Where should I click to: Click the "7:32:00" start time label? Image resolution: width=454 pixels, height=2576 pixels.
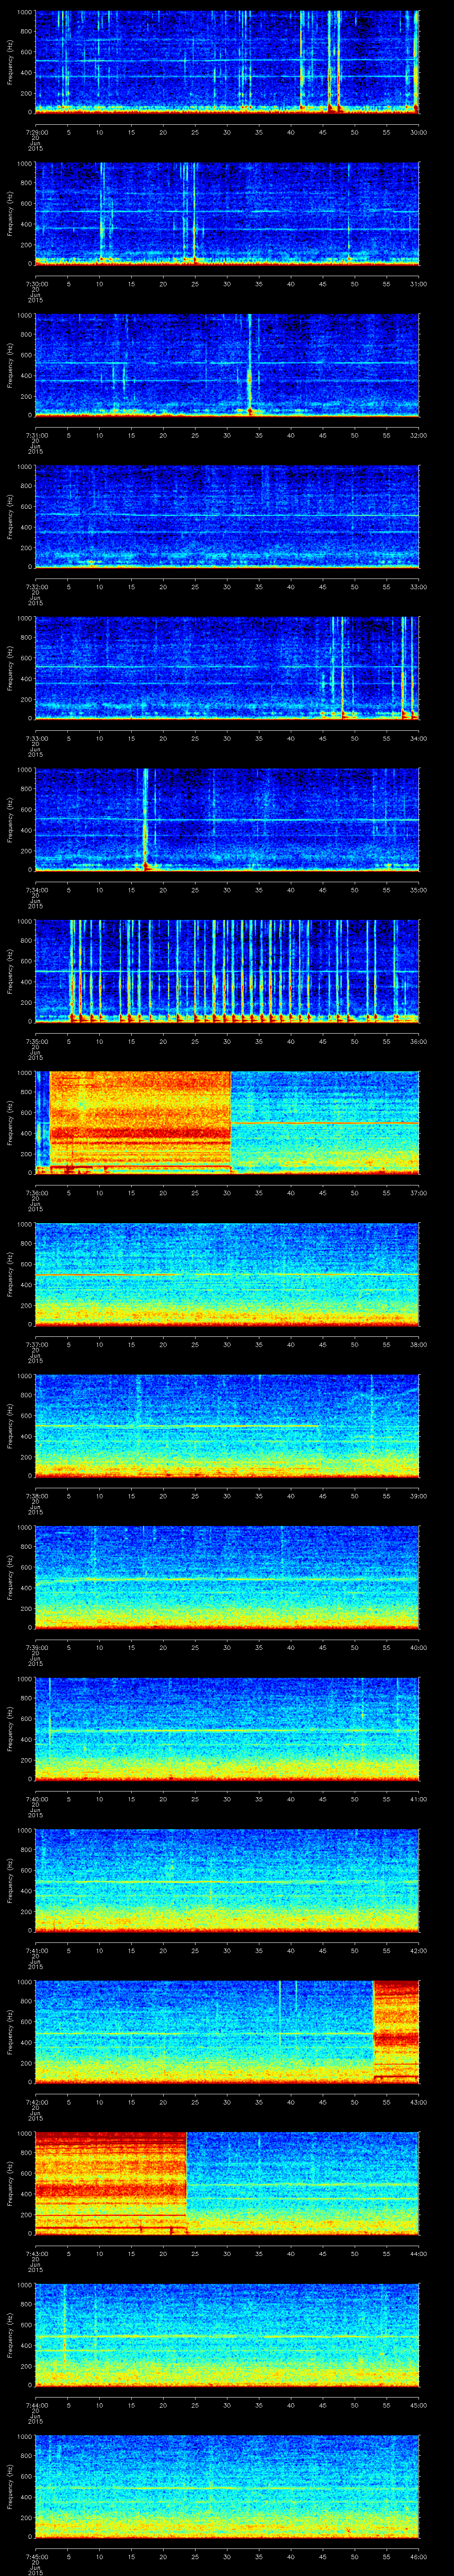tap(36, 586)
